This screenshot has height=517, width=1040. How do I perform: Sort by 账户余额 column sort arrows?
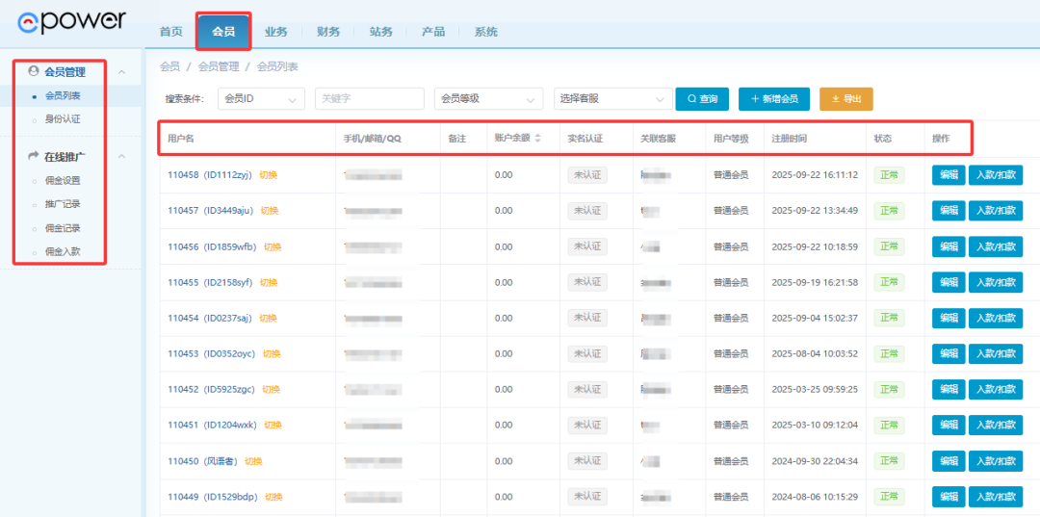pyautogui.click(x=537, y=139)
